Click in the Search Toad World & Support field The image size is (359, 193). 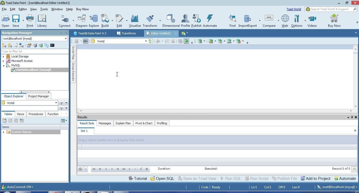(331, 9)
